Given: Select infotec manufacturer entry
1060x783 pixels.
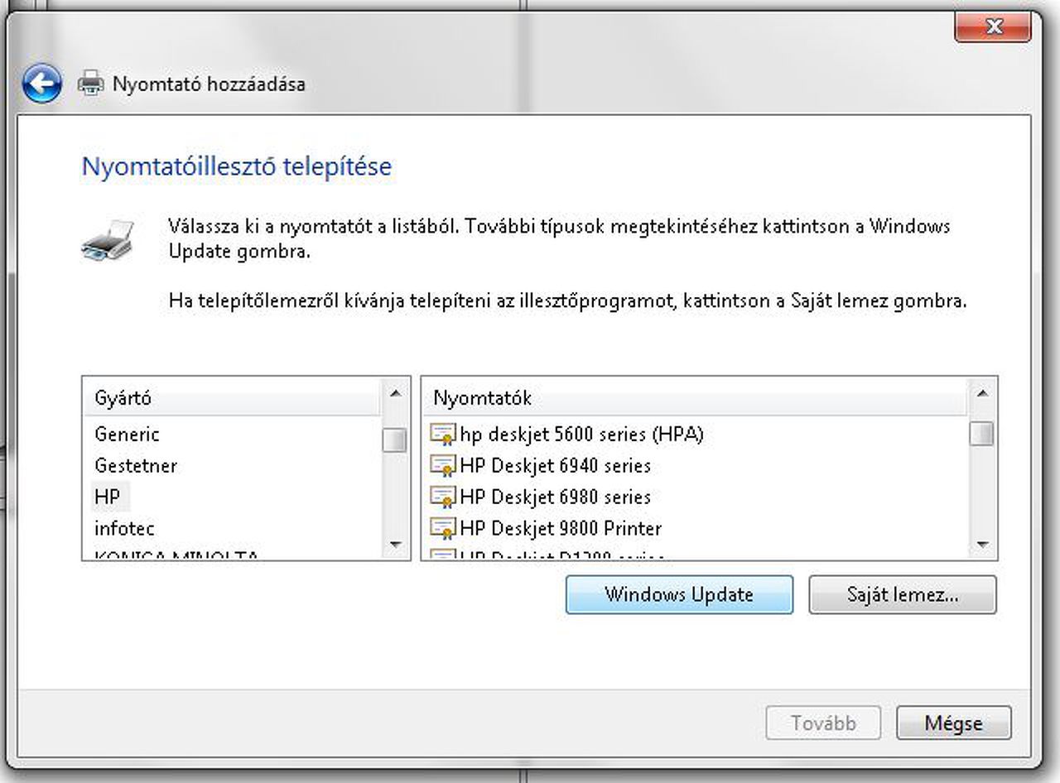Looking at the screenshot, I should (124, 528).
